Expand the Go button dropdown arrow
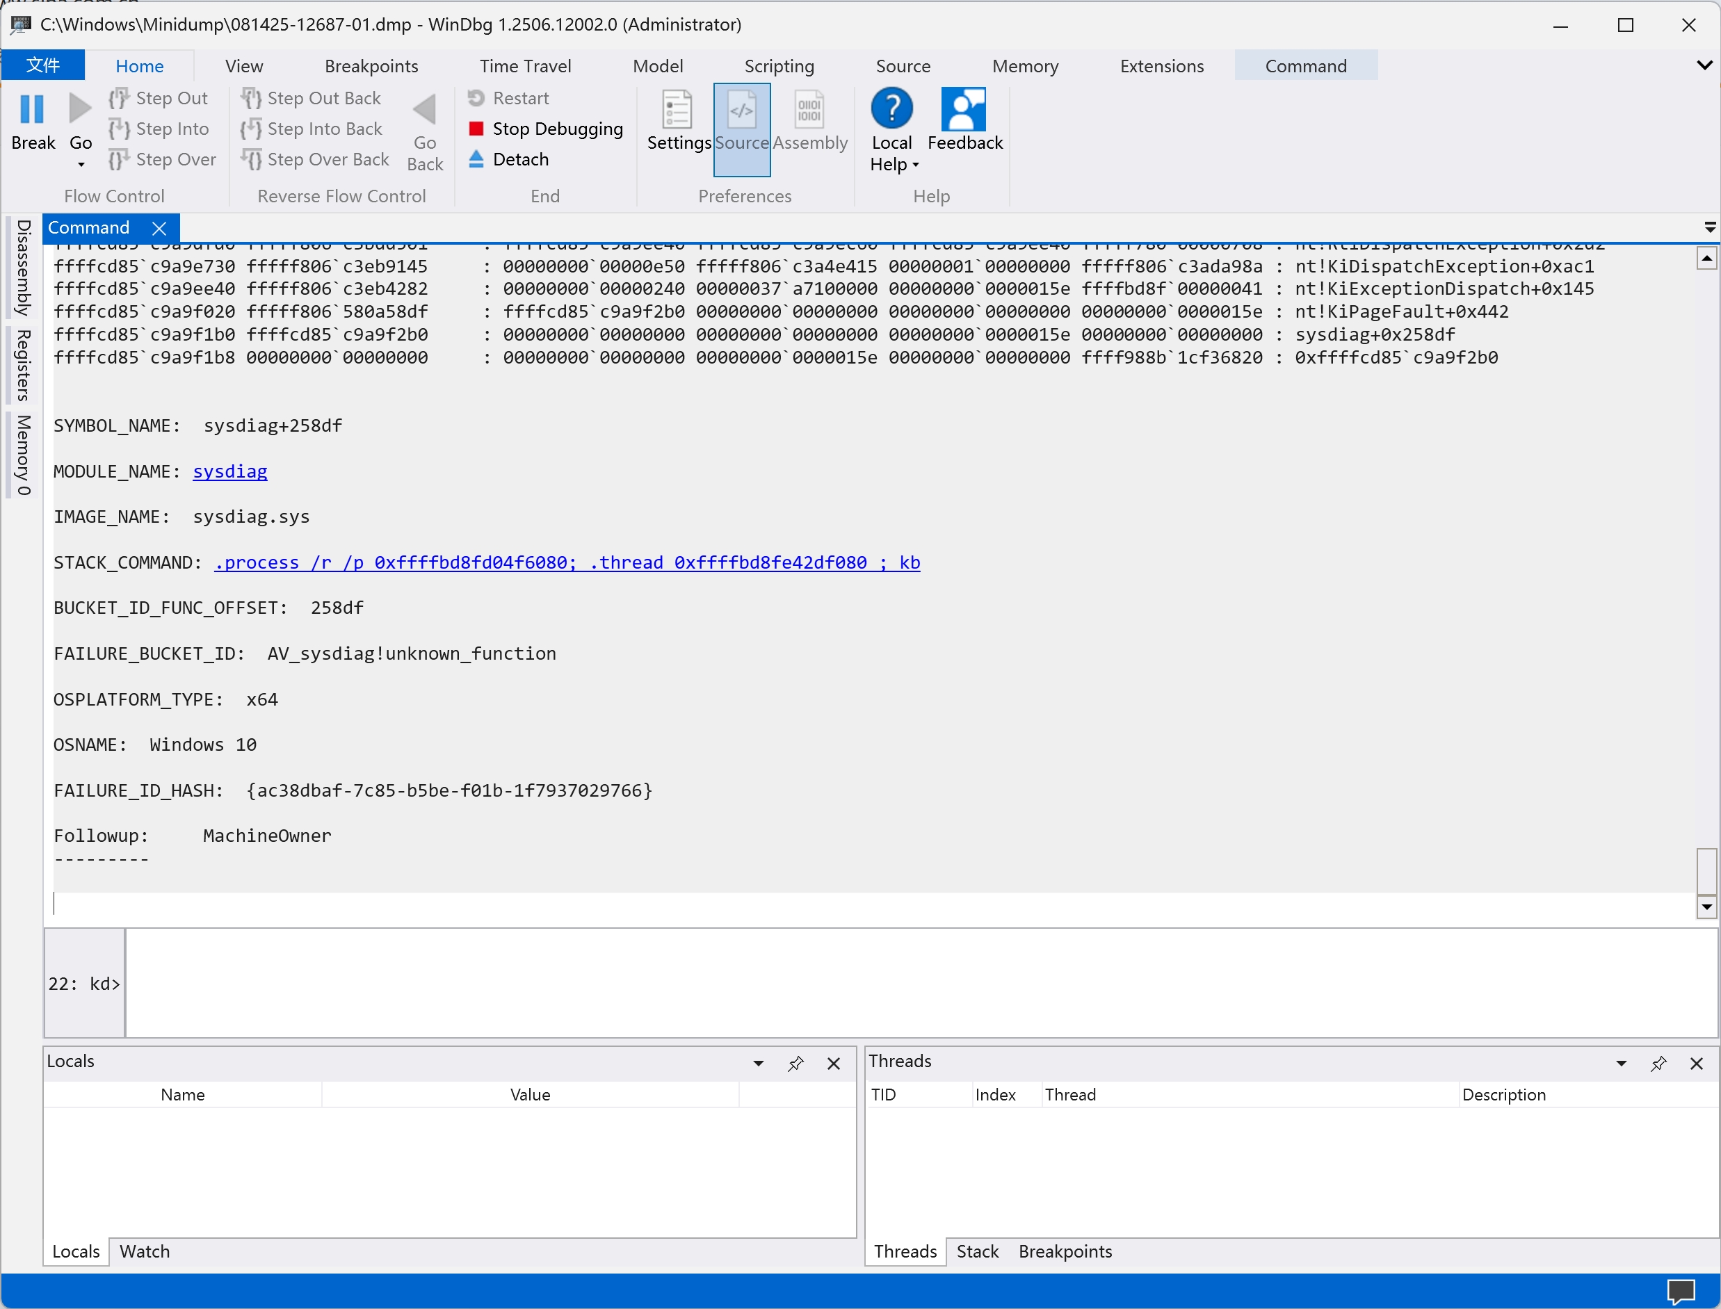The width and height of the screenshot is (1721, 1309). [x=81, y=164]
